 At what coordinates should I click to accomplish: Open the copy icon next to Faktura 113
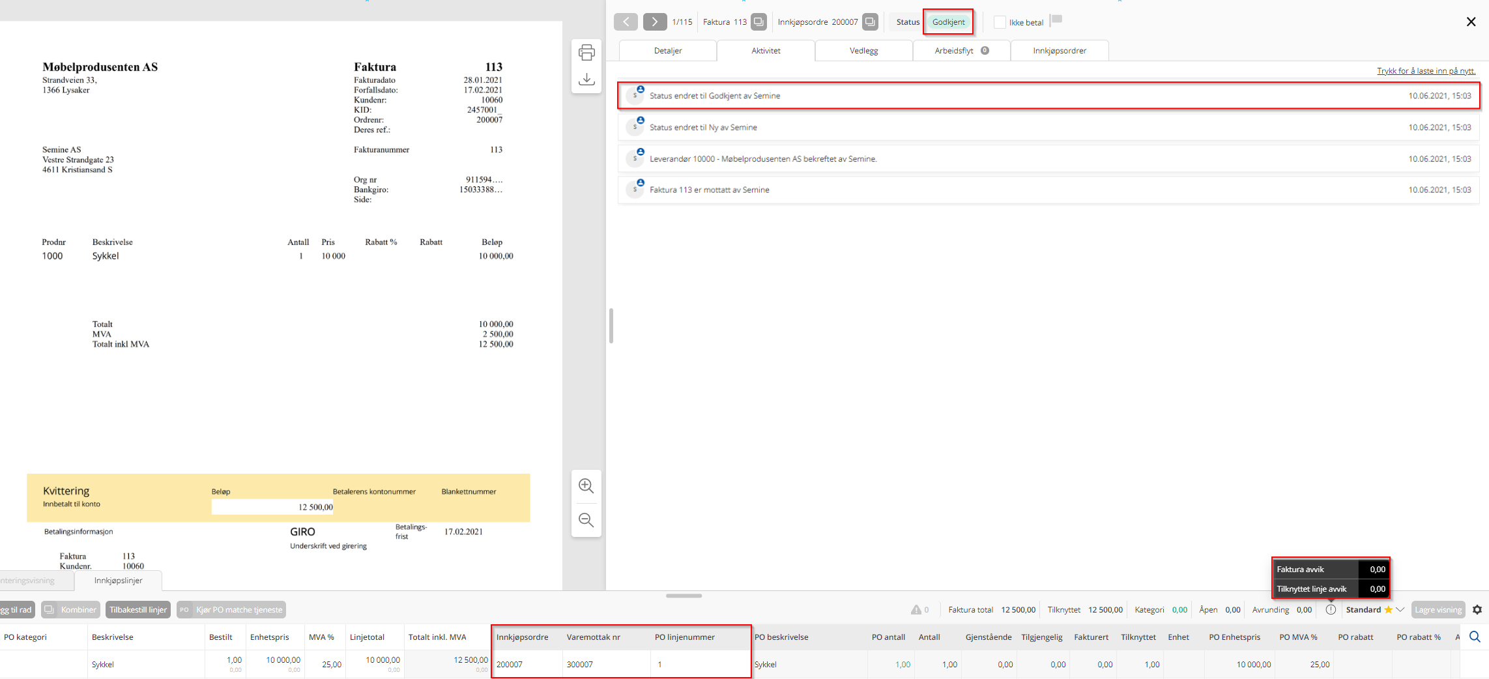759,22
